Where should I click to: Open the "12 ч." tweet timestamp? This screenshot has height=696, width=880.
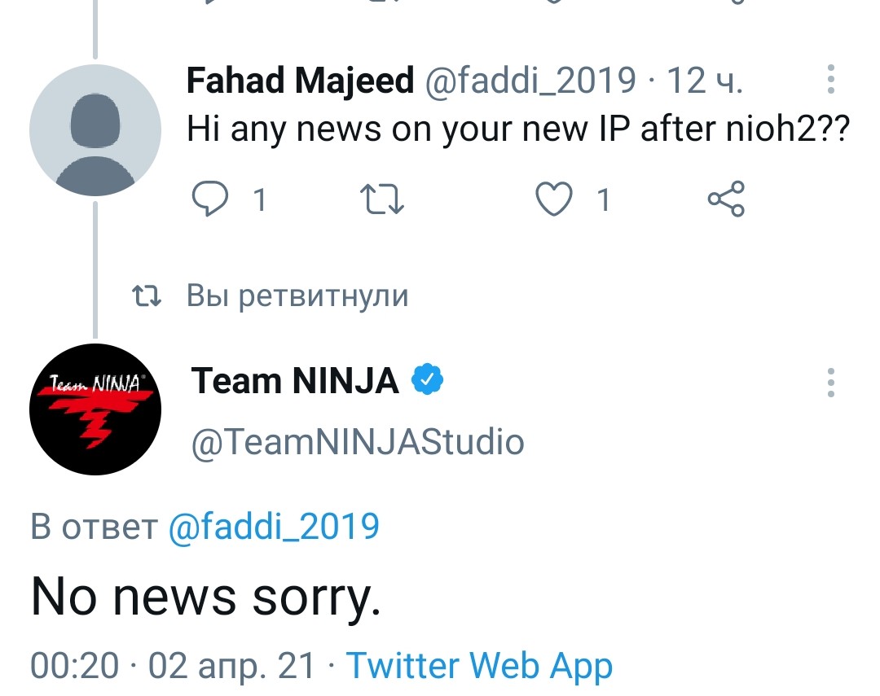point(704,81)
